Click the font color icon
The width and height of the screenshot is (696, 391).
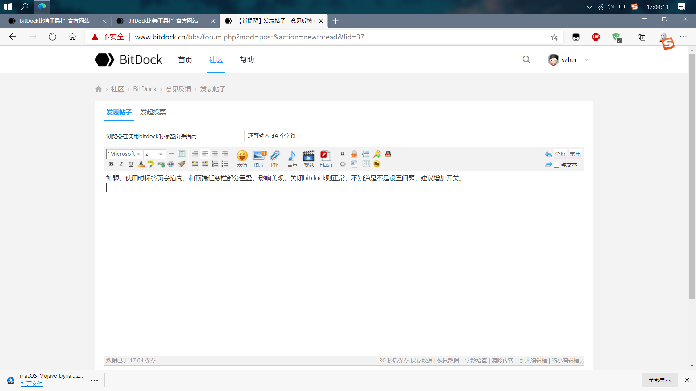pyautogui.click(x=141, y=164)
